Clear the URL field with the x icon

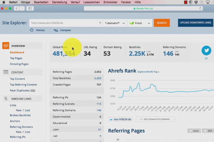(x=100, y=23)
